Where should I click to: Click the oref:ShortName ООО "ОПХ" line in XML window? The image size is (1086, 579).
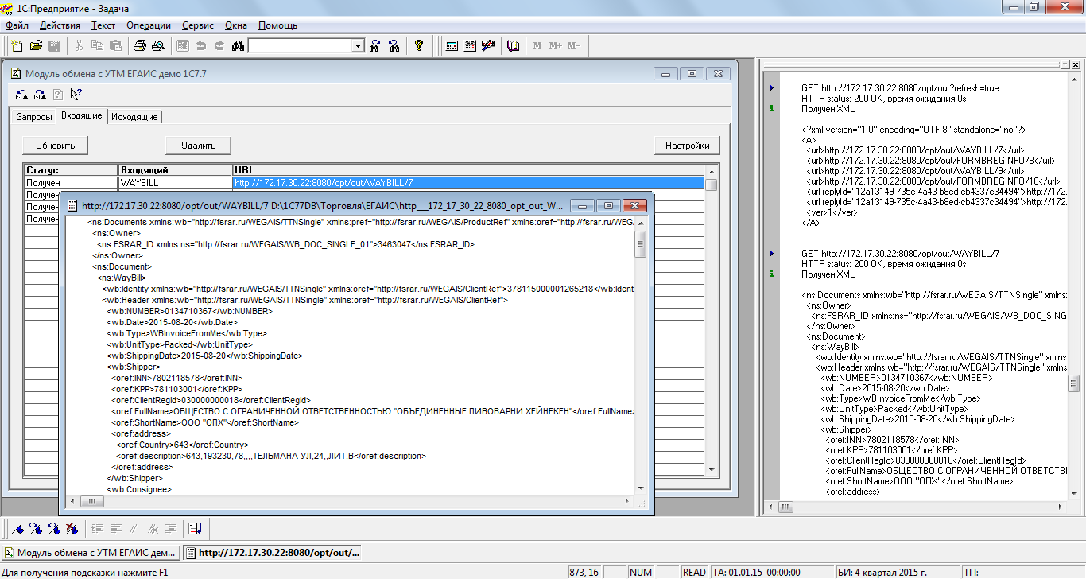click(205, 422)
